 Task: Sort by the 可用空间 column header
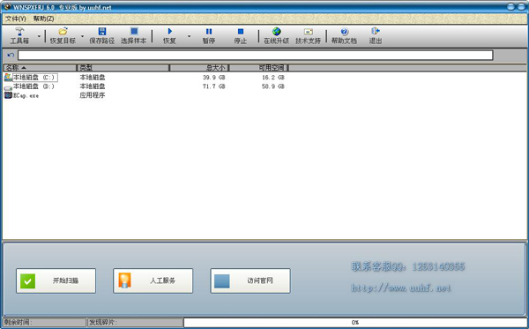point(258,68)
